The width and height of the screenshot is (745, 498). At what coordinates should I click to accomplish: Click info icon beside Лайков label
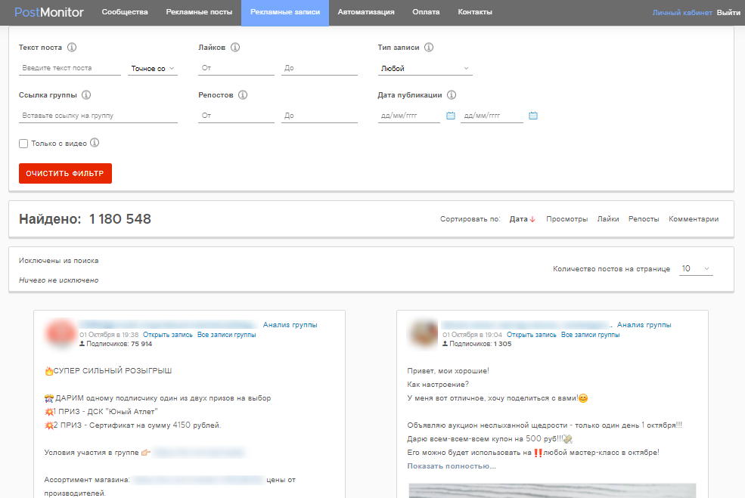click(x=235, y=48)
